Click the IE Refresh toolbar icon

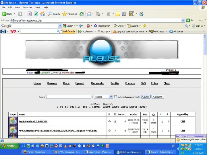click(x=36, y=14)
